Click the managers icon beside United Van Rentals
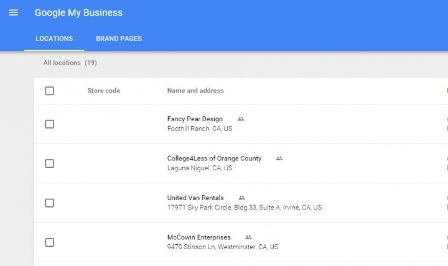Image resolution: width=448 pixels, height=266 pixels. pyautogui.click(x=241, y=198)
